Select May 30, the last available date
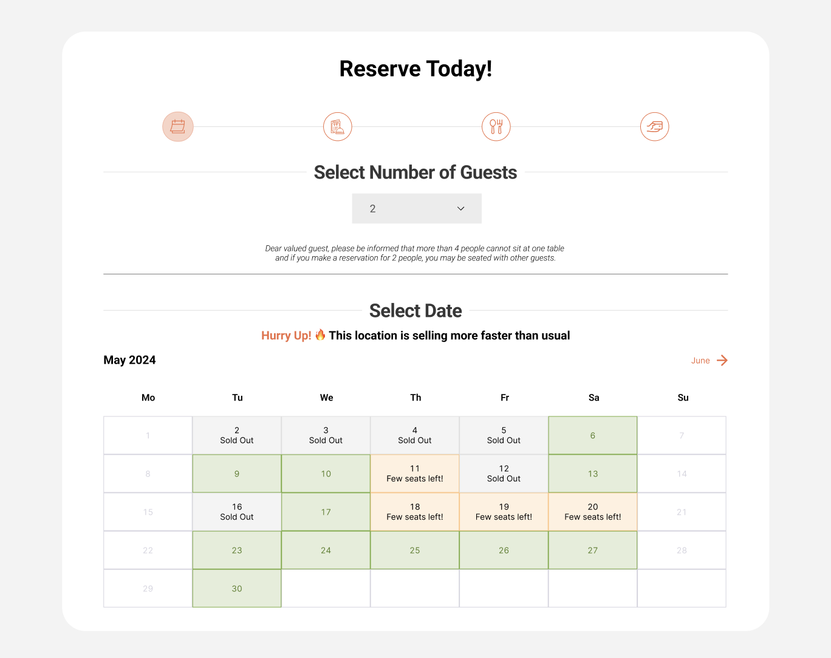Image resolution: width=831 pixels, height=658 pixels. 236,588
